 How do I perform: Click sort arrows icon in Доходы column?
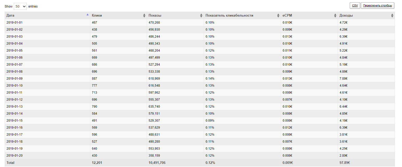[392, 16]
